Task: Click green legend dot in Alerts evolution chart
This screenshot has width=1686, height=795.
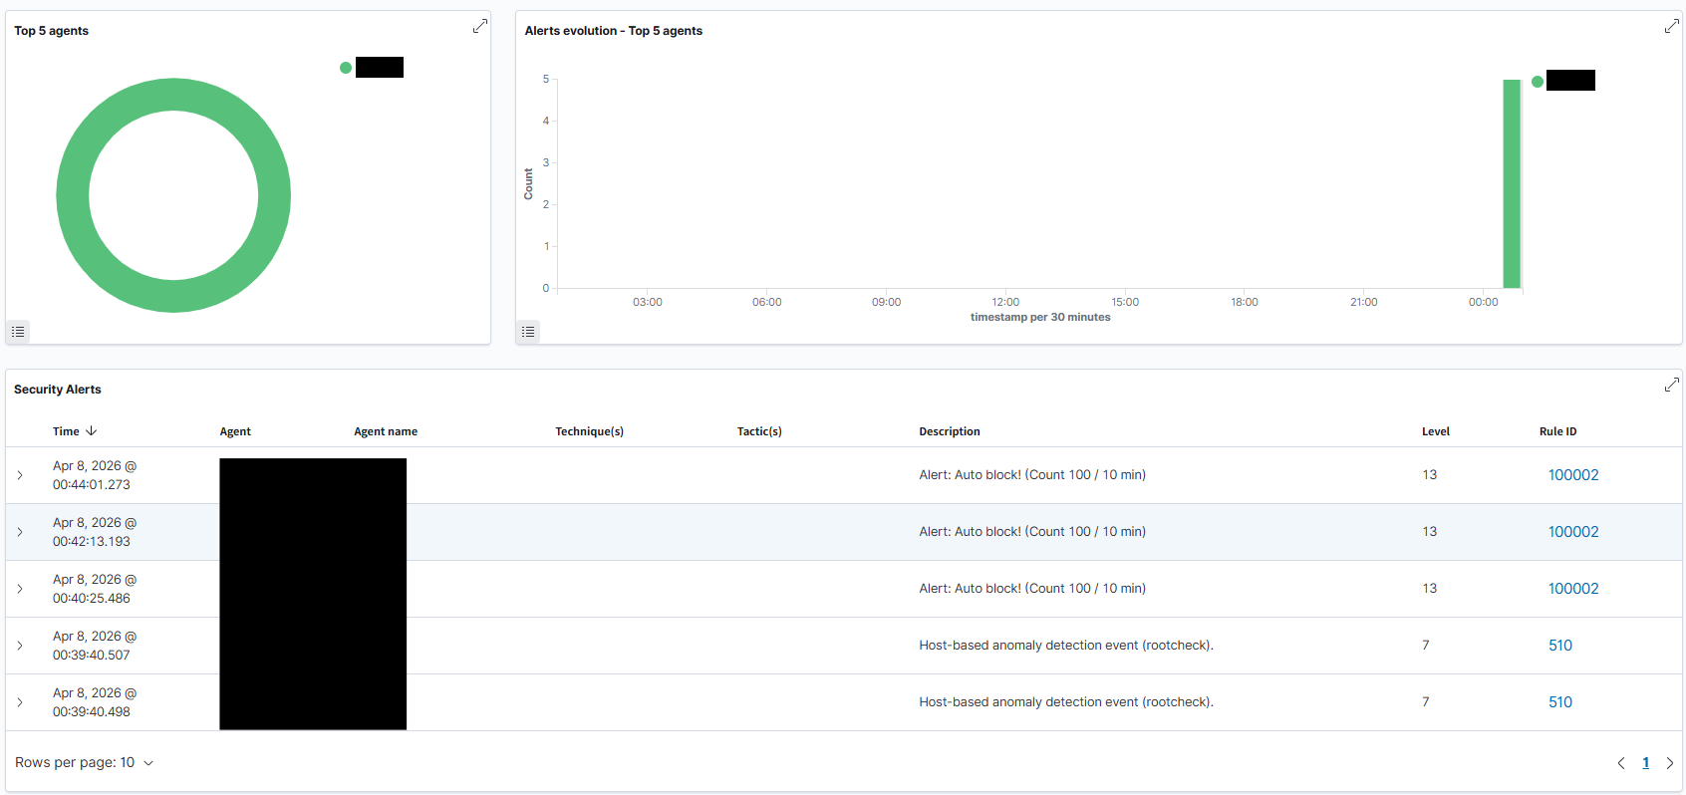Action: point(1538,82)
